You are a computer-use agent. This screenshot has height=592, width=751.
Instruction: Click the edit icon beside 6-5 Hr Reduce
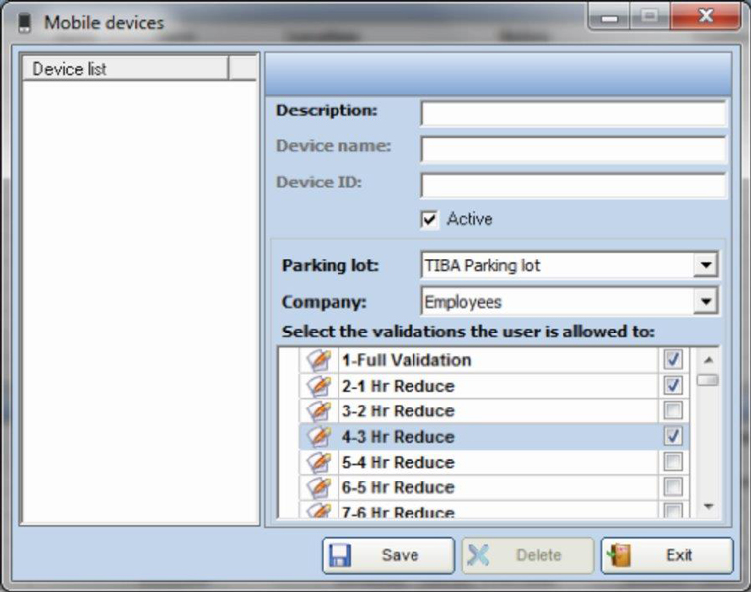[x=319, y=487]
